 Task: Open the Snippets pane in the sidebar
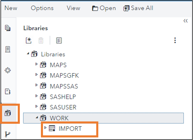8,91
